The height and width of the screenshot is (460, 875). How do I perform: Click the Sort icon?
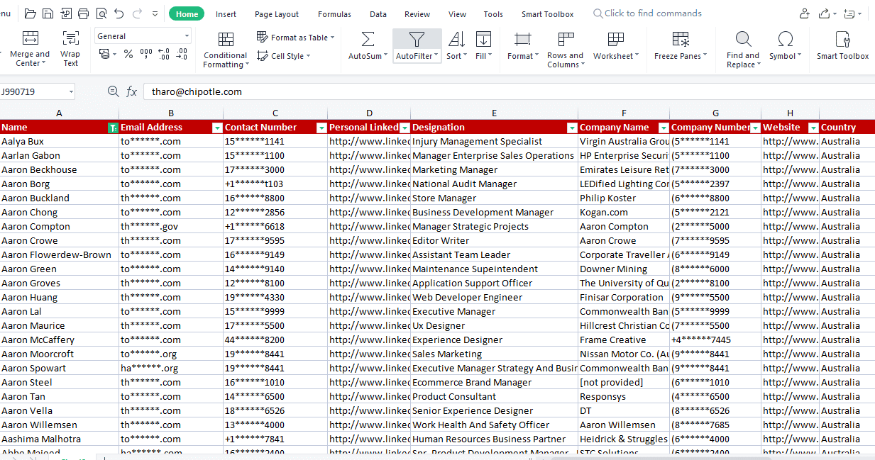pos(456,39)
